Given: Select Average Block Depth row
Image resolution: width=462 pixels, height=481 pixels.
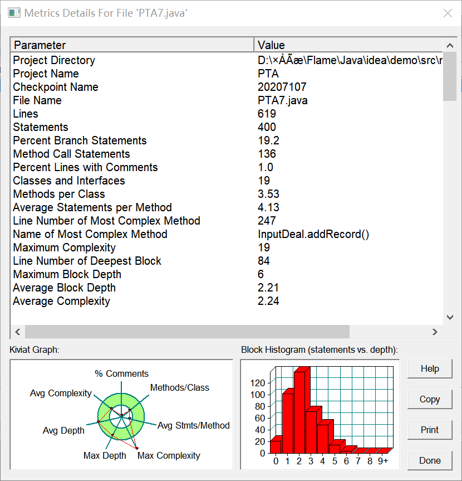Looking at the screenshot, I should point(227,288).
